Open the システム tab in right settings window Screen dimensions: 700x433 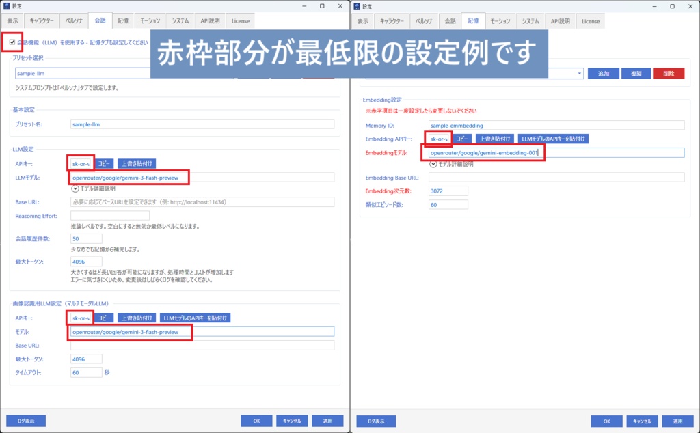[530, 21]
